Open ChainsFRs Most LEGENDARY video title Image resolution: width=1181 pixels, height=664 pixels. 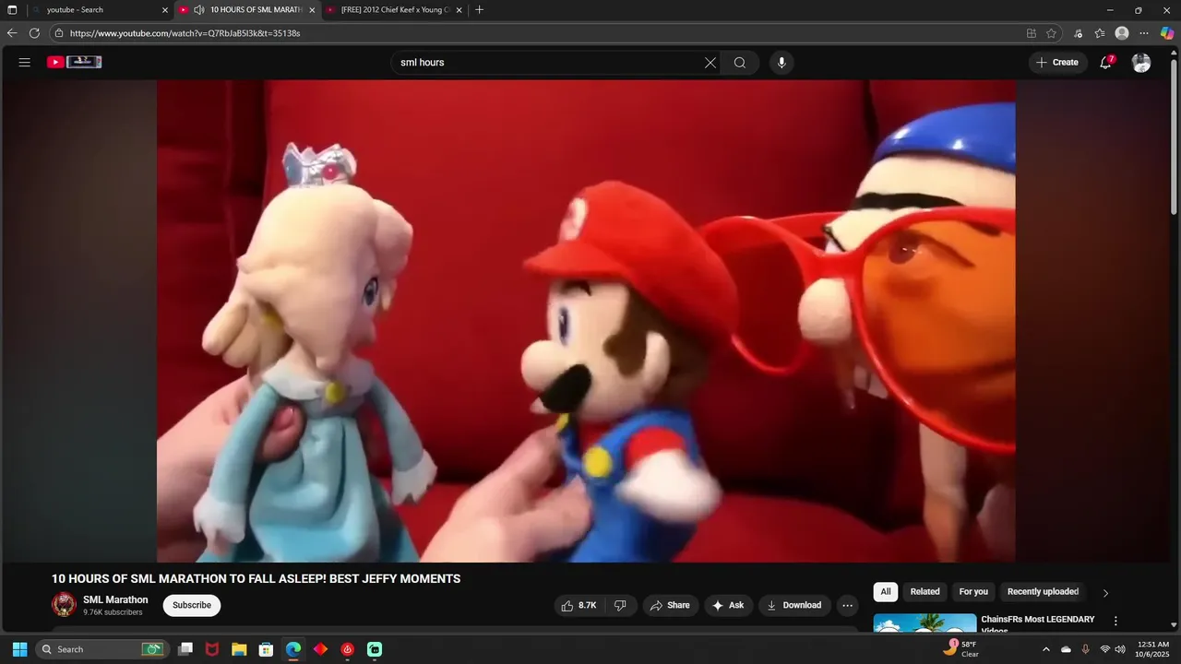(x=1038, y=624)
